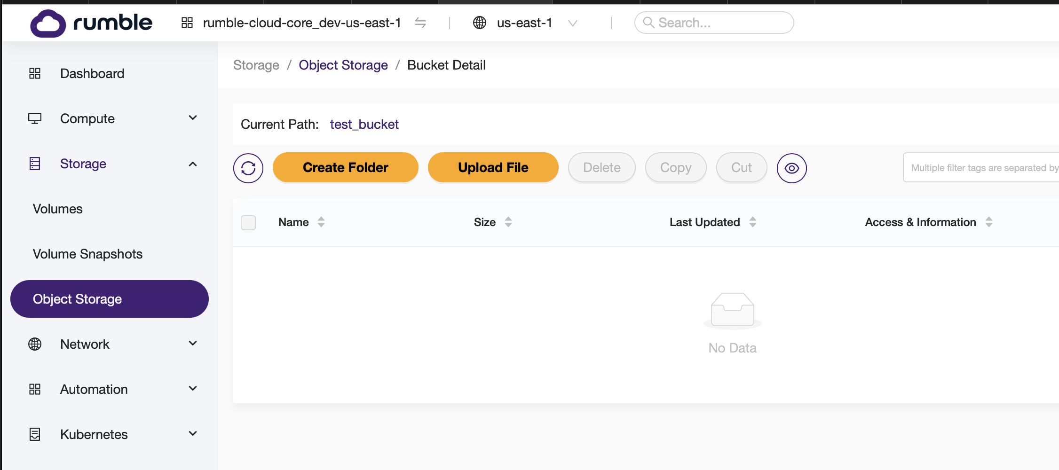Sort by the Last Updated column arrows
Image resolution: width=1059 pixels, height=470 pixels.
tap(753, 222)
